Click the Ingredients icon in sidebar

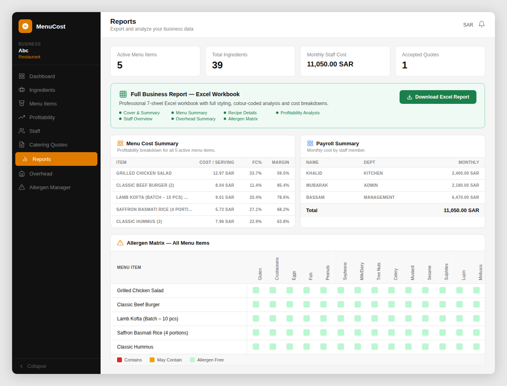pos(22,90)
